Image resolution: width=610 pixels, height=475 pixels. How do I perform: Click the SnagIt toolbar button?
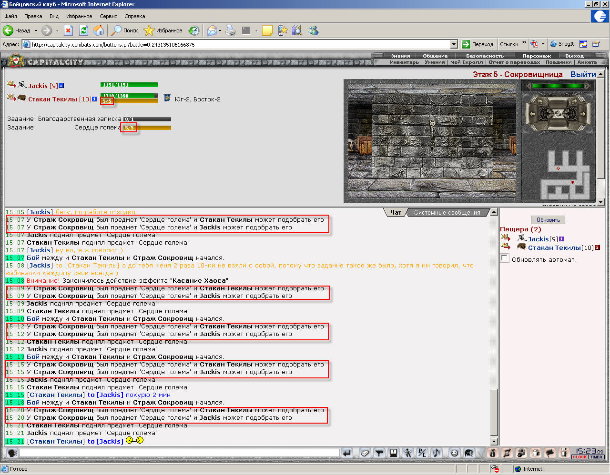(562, 44)
